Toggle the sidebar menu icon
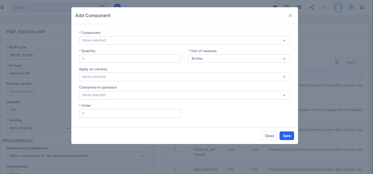Image resolution: width=373 pixels, height=174 pixels. pos(3,7)
